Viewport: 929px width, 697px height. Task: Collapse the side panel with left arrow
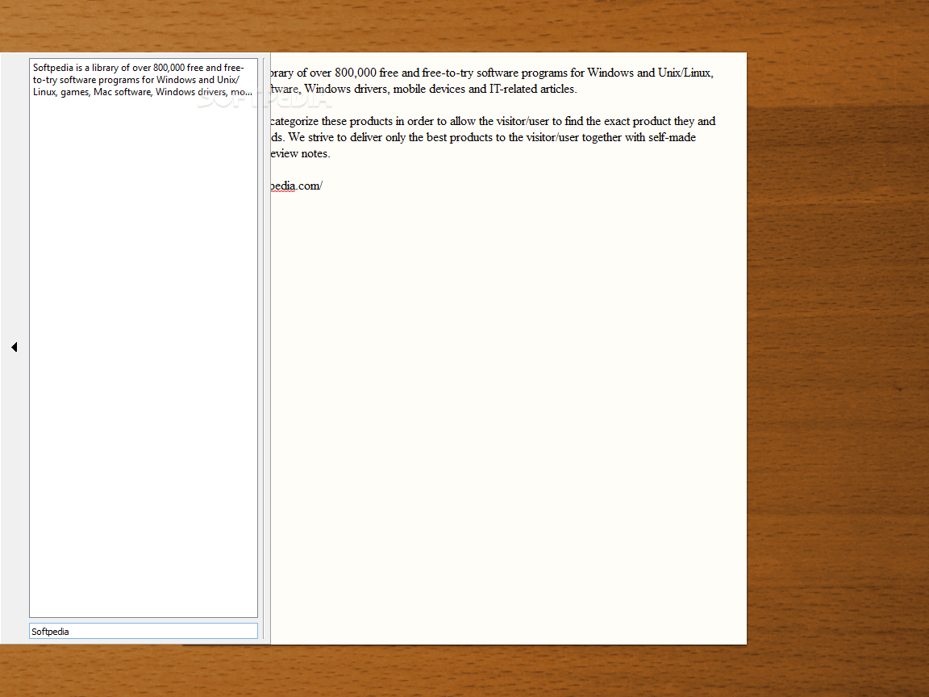[15, 347]
